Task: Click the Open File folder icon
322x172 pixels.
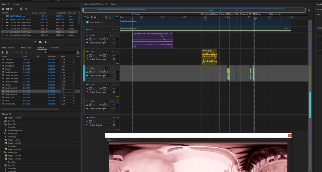Action: pyautogui.click(x=3, y=9)
